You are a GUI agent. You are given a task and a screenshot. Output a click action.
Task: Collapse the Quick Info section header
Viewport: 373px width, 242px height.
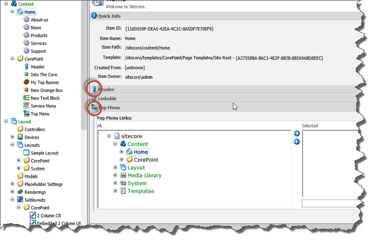click(x=224, y=16)
